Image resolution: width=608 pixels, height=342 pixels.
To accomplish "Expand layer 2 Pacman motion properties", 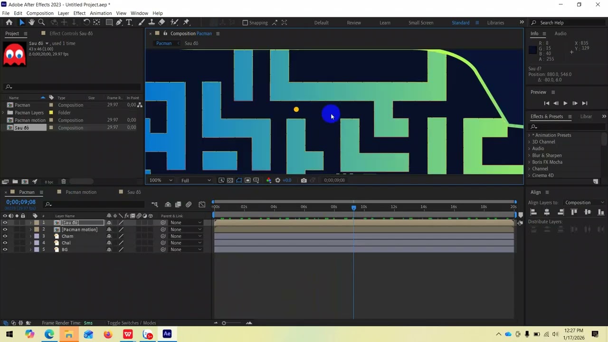I will coord(31,229).
